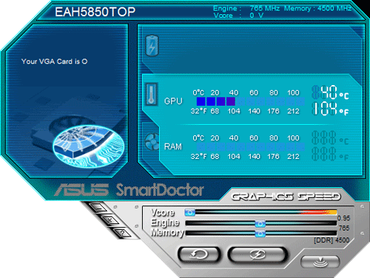
Task: Apply settings with lightning bolt button
Action: (258, 255)
